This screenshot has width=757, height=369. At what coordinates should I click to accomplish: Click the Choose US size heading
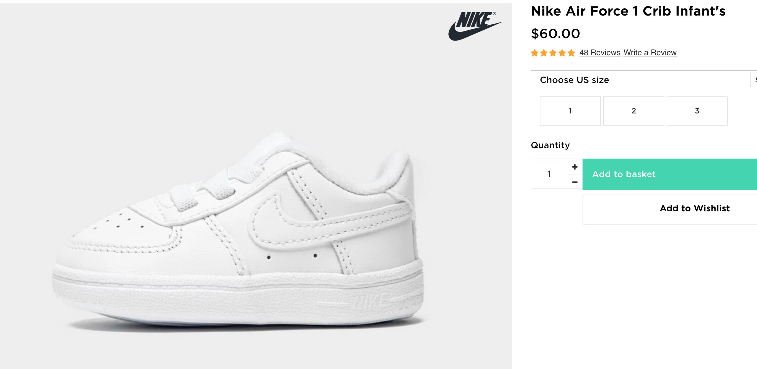[x=574, y=80]
